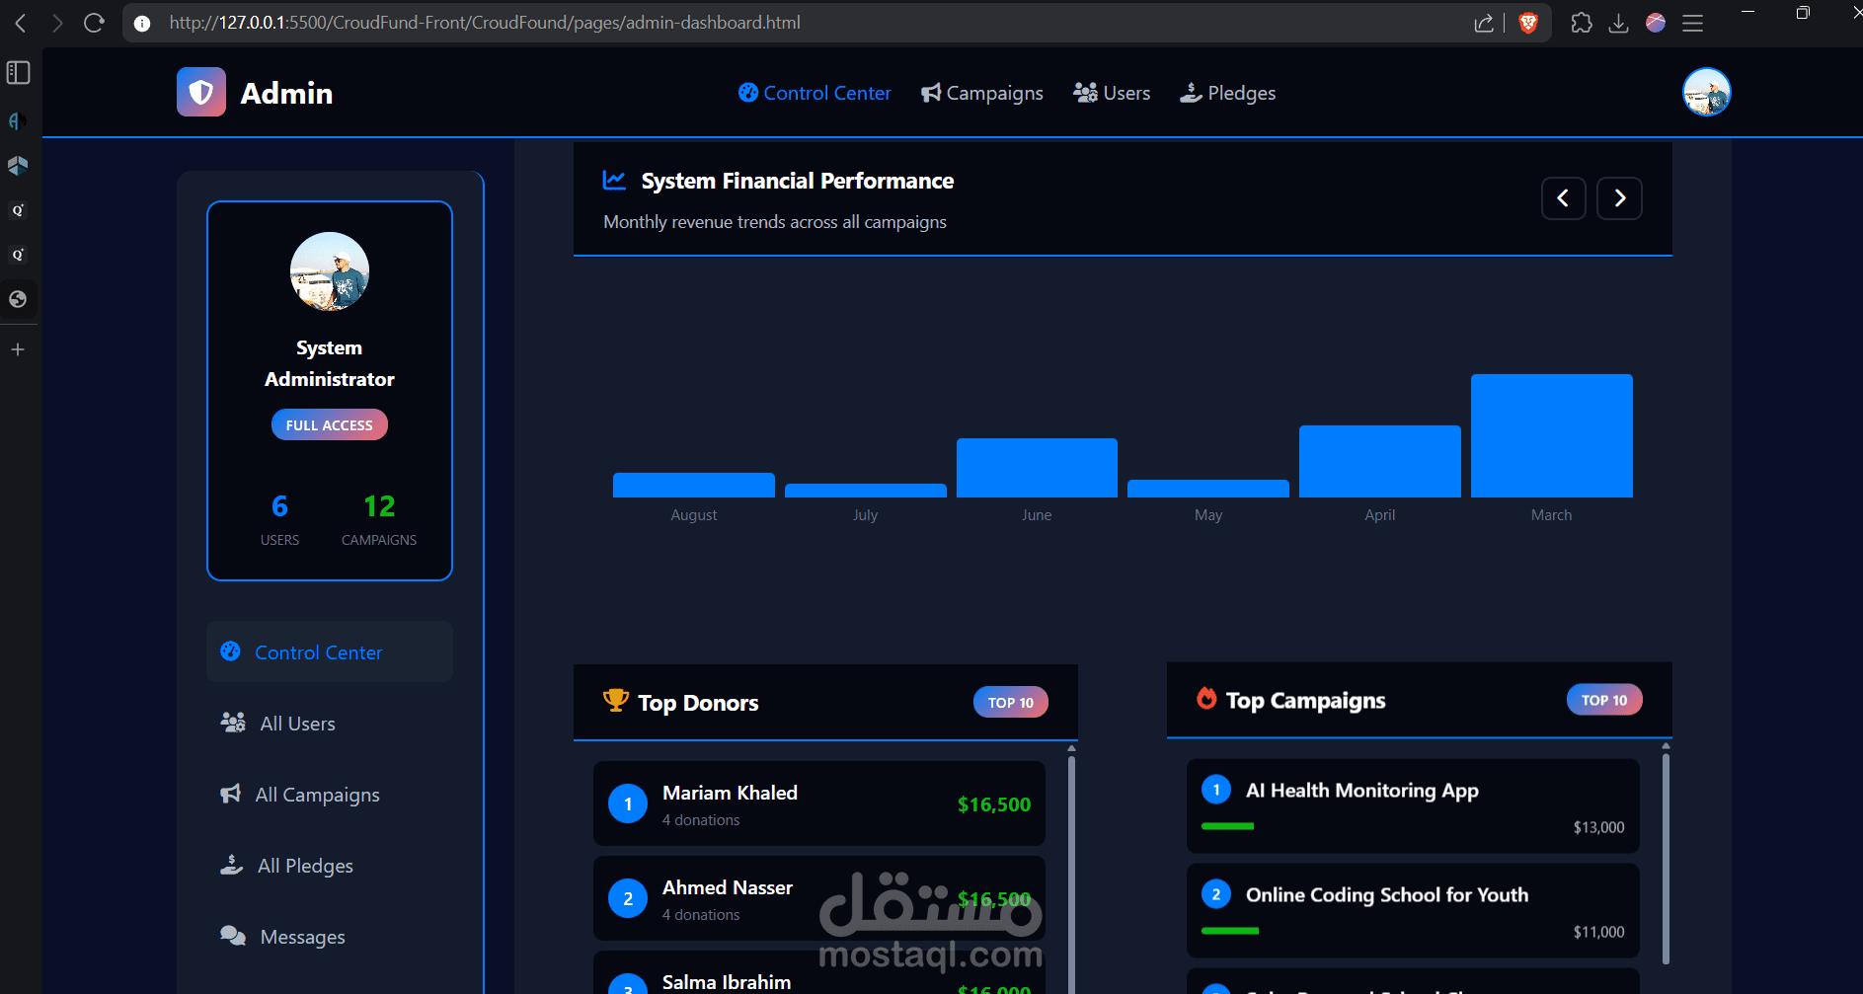Open Campaigns in the top navigation
Screen dimensions: 1863x994
tap(982, 93)
